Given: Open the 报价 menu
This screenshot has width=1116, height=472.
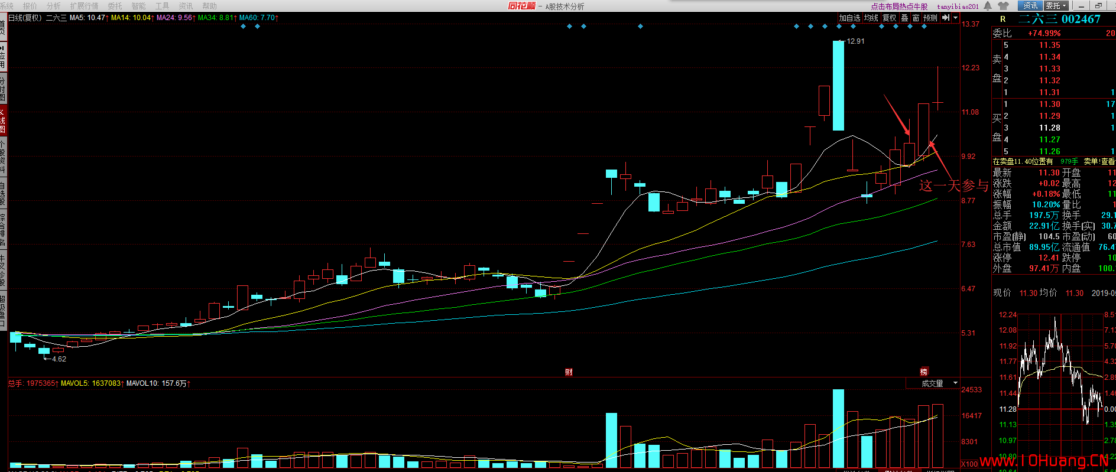Looking at the screenshot, I should coord(30,6).
